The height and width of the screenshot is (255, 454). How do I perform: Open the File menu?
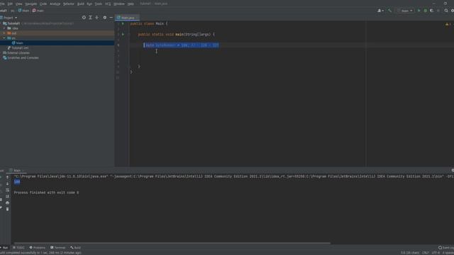[2, 4]
